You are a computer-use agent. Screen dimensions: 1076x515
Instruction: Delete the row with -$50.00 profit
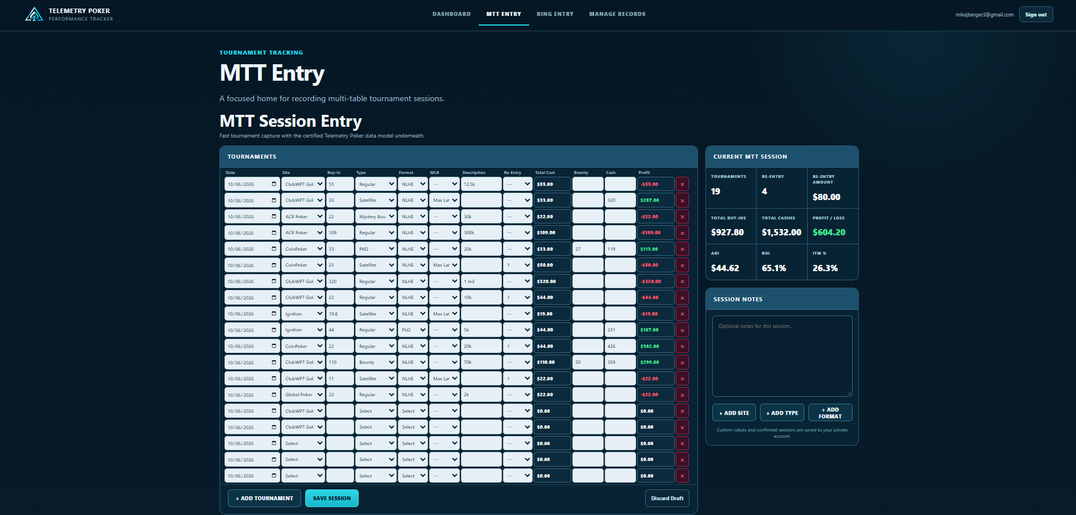[682, 265]
